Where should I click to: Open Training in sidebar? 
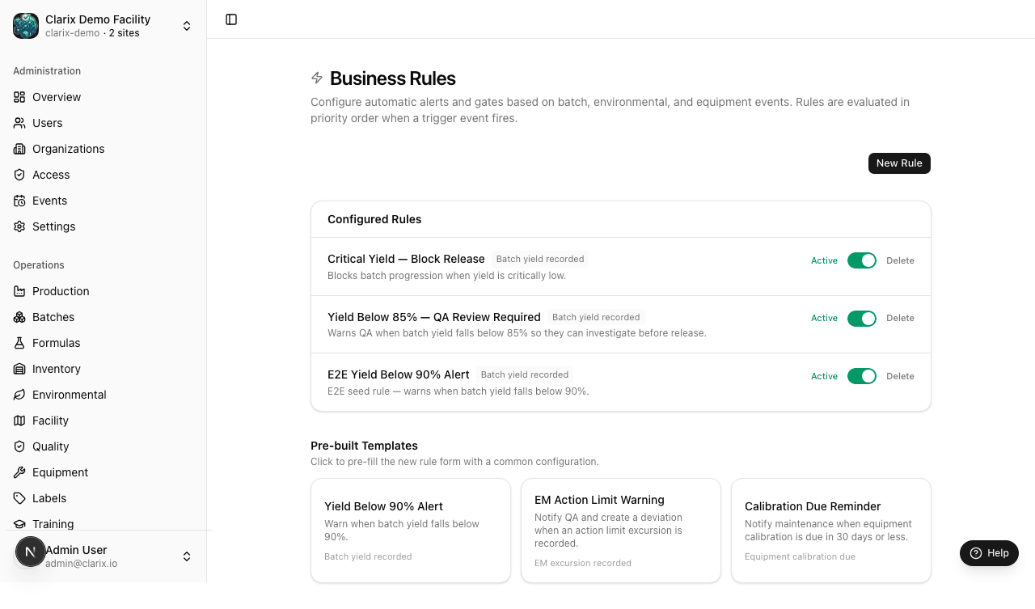click(103, 522)
